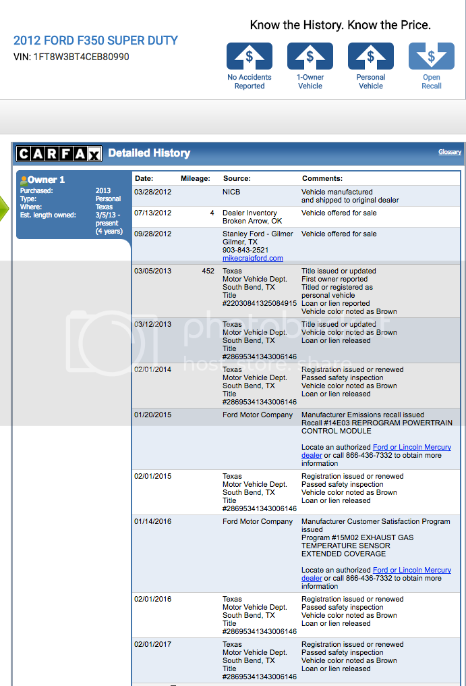466x686 pixels.
Task: Click the 01/14/2016 date cell
Action: pos(152,521)
